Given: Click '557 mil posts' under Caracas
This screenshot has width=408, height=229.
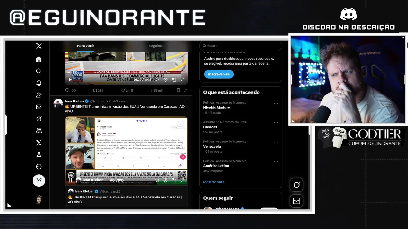Looking at the screenshot, I should click(x=213, y=132).
